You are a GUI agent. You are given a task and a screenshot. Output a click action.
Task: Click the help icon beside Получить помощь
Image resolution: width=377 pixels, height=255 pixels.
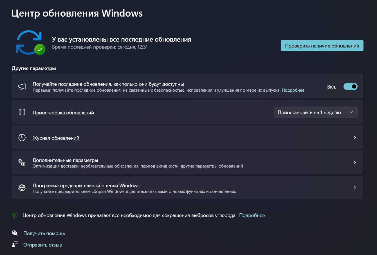[15, 233]
